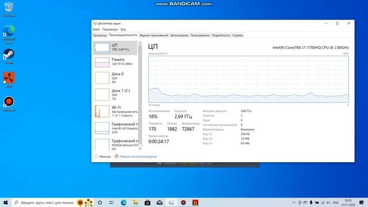
Task: Select the Bandicam desktop shortcut
Action: pyautogui.click(x=9, y=103)
